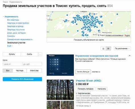Image resolution: width=135 pixels, height=109 pixels.
Task: Select the Все sellers filter
Action: coord(8,70)
